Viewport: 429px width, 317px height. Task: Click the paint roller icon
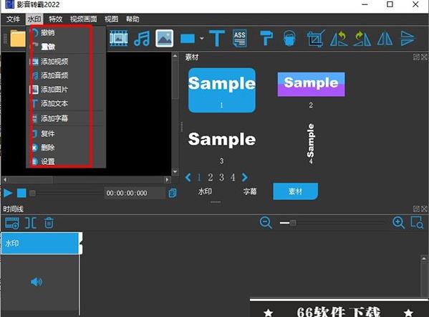pyautogui.click(x=266, y=38)
